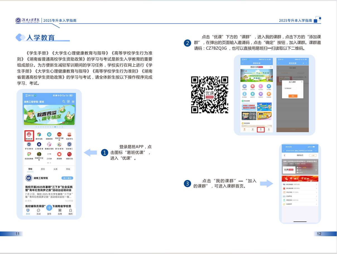Viewport: 337px width, 254px height.
Task: Open the 学生手册 row
Action: [300, 192]
